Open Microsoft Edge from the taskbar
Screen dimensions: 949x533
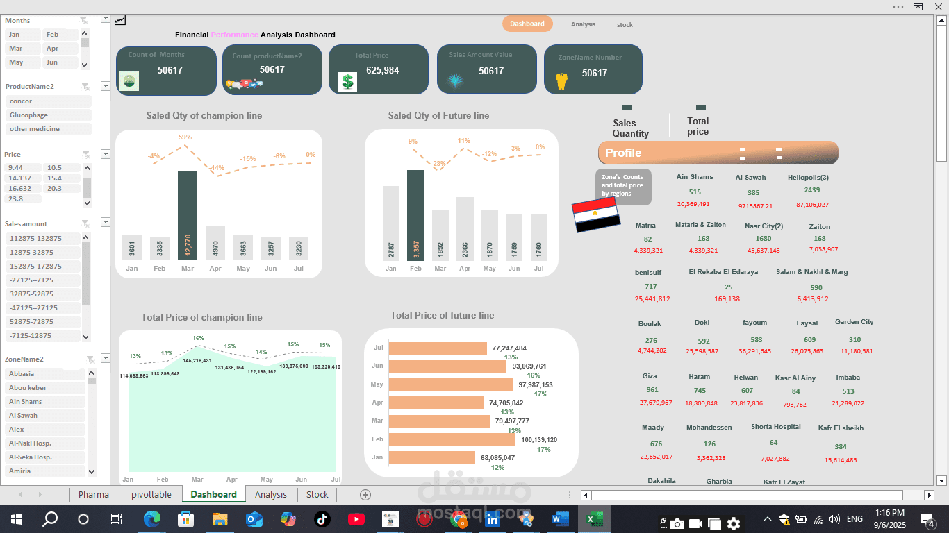point(151,519)
